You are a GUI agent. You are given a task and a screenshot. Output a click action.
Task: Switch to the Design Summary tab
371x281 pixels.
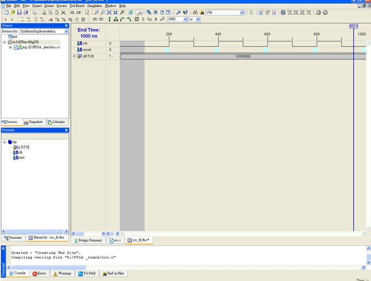87,240
